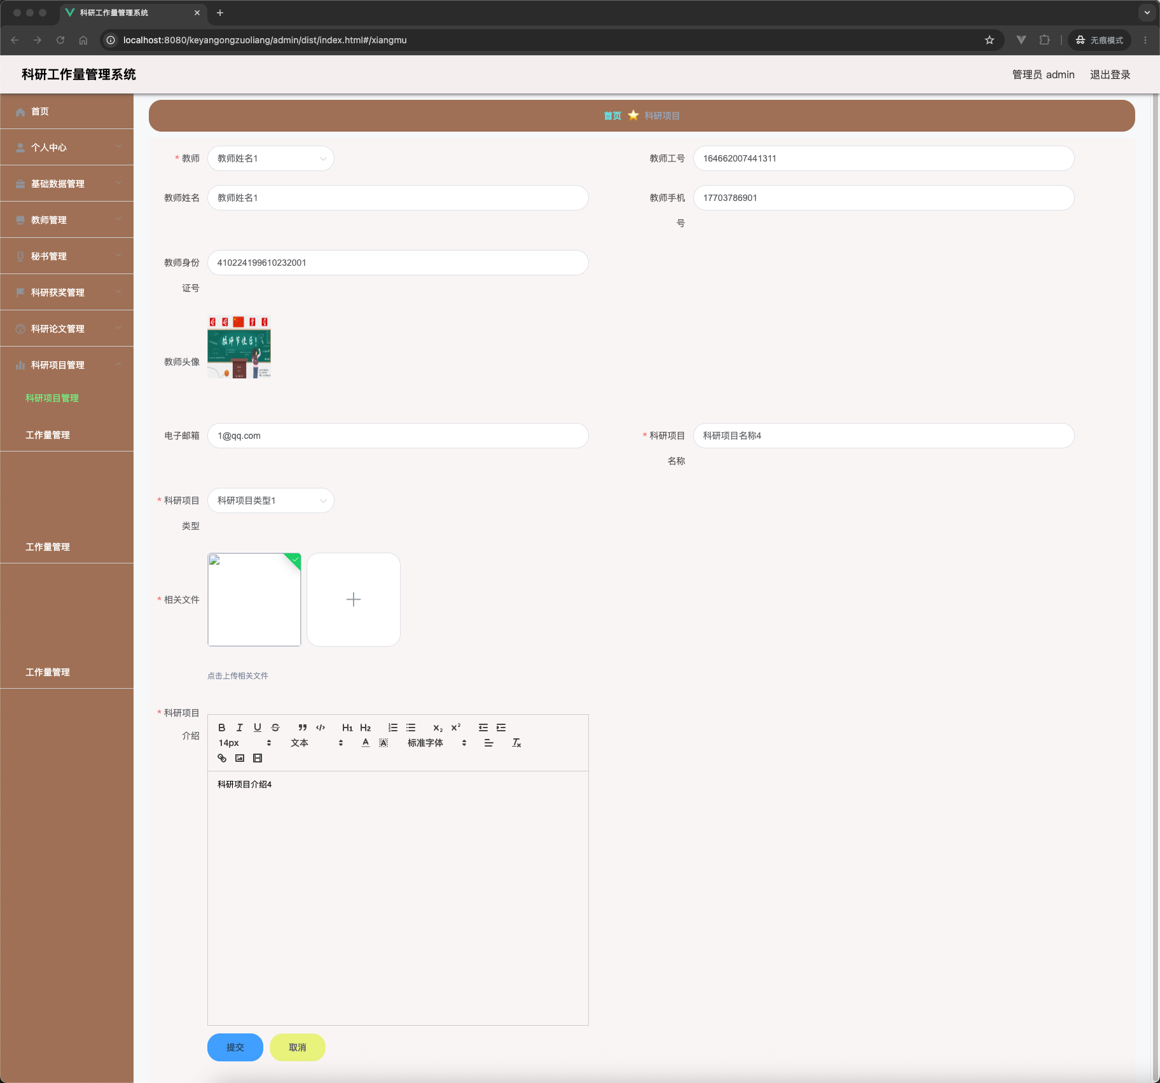The width and height of the screenshot is (1160, 1083).
Task: Toggle underline formatting in the editor
Action: click(x=258, y=728)
